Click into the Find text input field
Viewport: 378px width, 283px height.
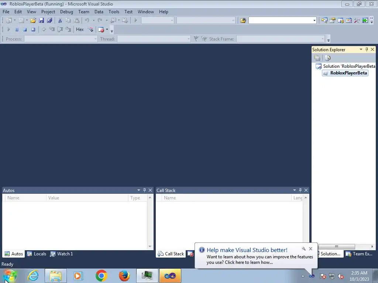[281, 21]
